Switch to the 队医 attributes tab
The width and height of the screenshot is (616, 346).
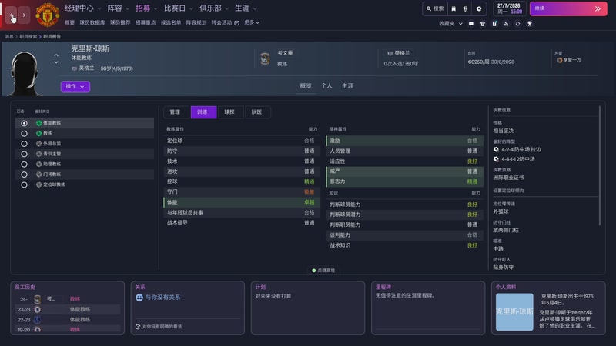point(257,112)
